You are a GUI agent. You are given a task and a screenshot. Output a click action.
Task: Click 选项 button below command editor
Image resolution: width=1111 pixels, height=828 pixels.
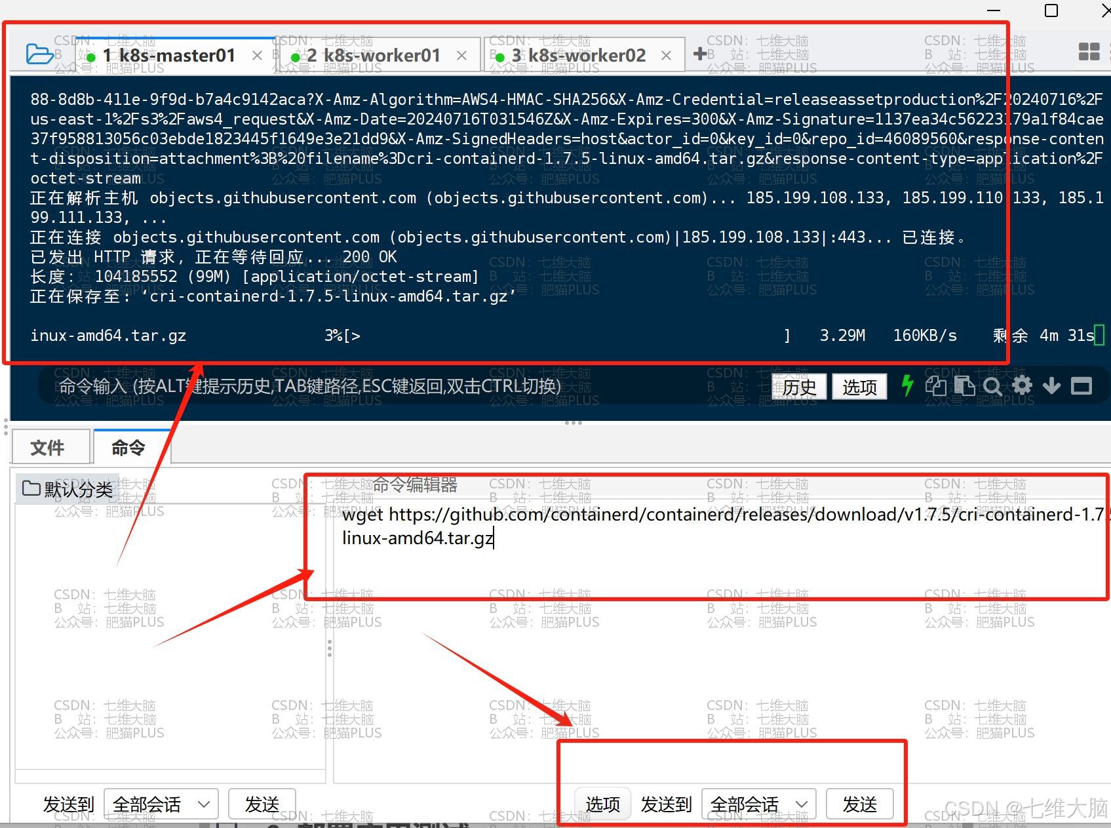[x=602, y=804]
